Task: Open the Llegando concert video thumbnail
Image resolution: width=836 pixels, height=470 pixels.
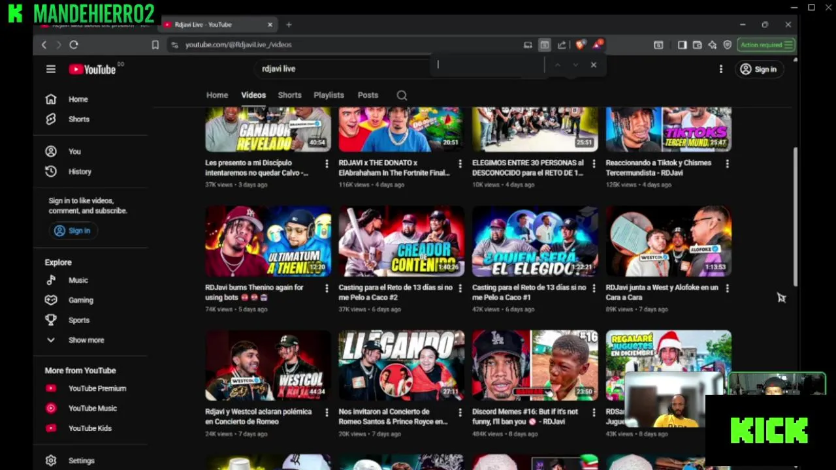Action: coord(402,366)
